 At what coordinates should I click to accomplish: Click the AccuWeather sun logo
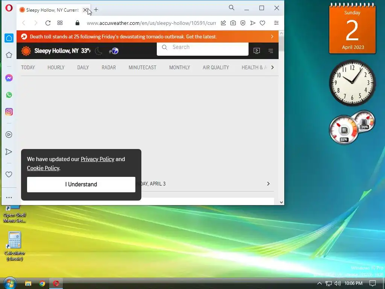point(26,51)
